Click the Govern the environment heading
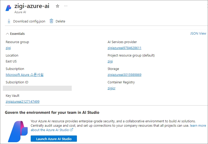Image resolution: width=208 pixels, height=144 pixels. pos(52,113)
